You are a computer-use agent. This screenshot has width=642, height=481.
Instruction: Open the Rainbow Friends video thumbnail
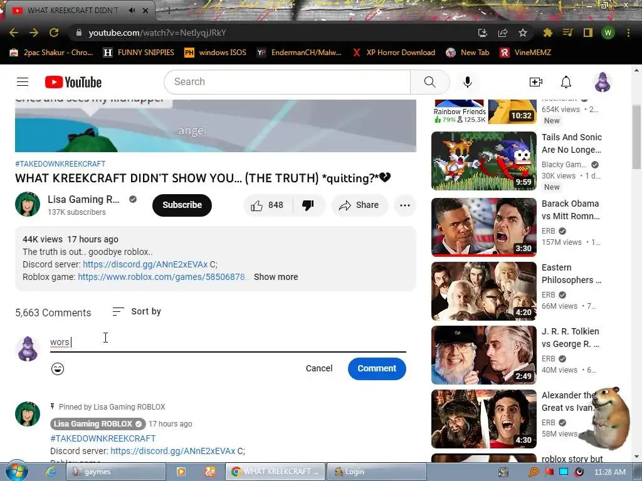tap(483, 111)
